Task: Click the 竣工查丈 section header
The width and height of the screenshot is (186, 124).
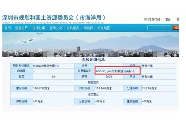Action: point(93,95)
